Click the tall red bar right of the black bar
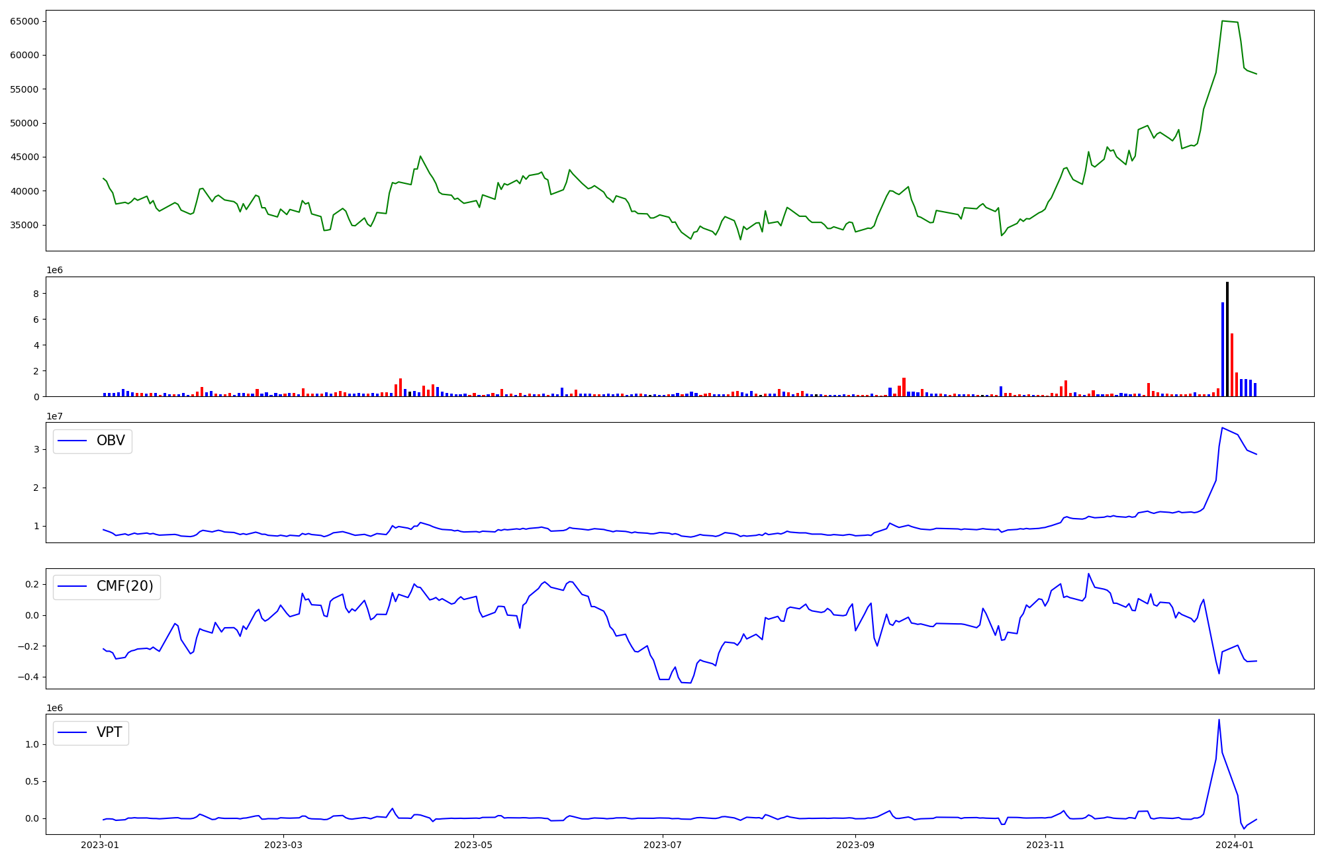The width and height of the screenshot is (1324, 860). click(1232, 365)
